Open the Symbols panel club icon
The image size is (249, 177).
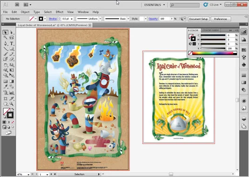244,64
